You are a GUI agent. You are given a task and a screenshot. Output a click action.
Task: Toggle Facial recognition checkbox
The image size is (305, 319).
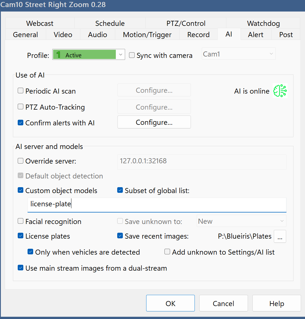coord(21,221)
